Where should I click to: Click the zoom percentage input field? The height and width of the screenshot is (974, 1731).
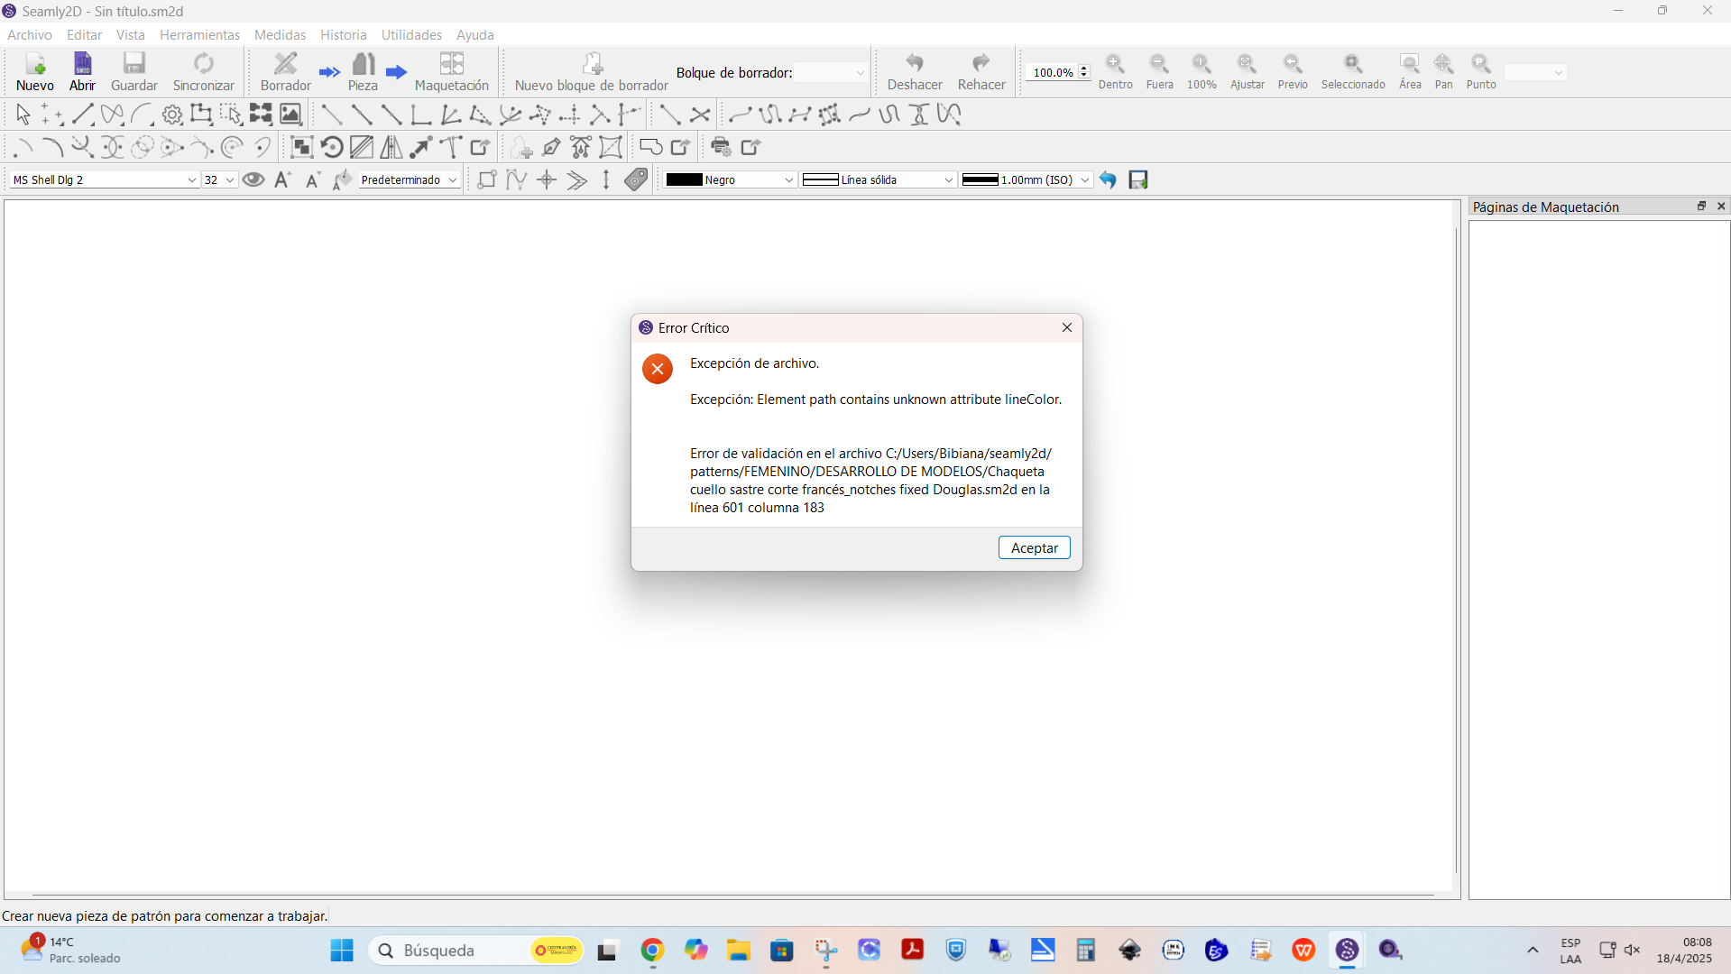click(x=1052, y=72)
